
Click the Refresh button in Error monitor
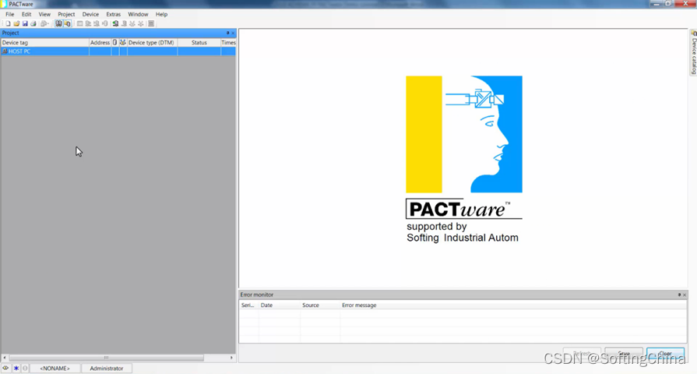point(582,354)
